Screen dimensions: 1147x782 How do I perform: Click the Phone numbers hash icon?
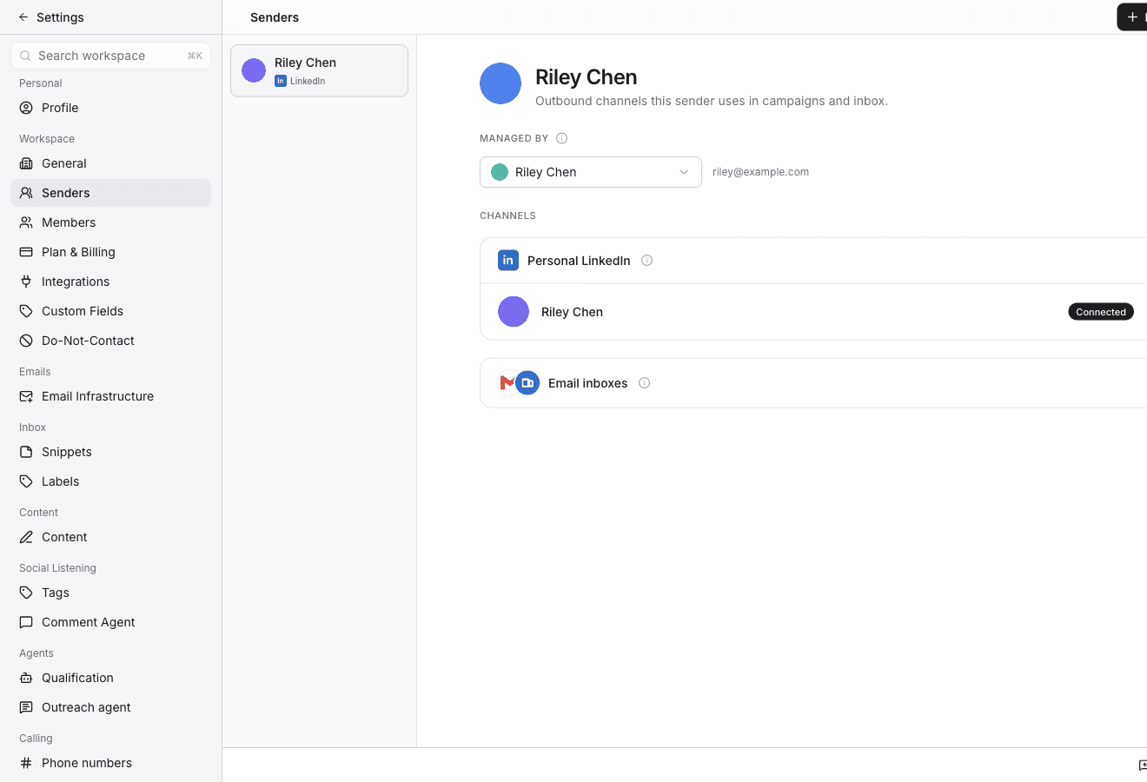coord(26,763)
